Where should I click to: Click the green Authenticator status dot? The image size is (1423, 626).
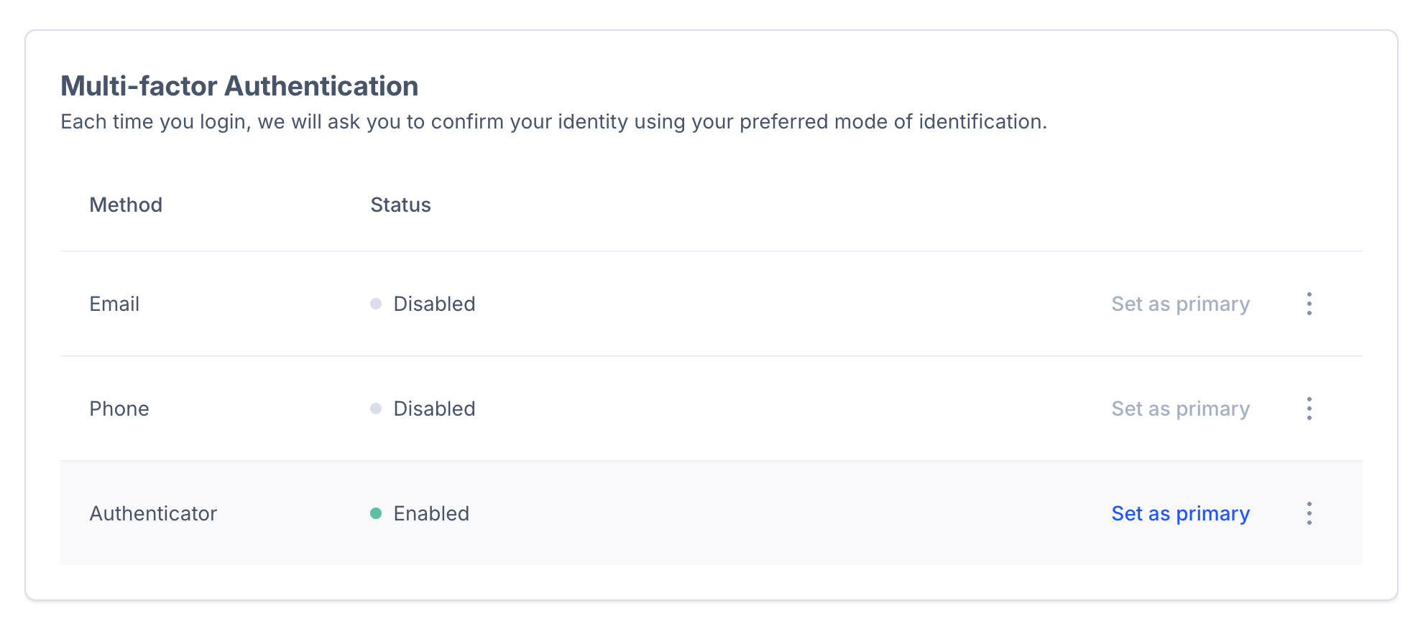[x=376, y=513]
